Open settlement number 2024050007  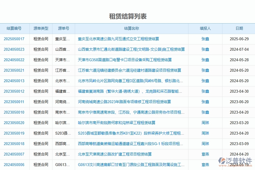(x=14, y=154)
